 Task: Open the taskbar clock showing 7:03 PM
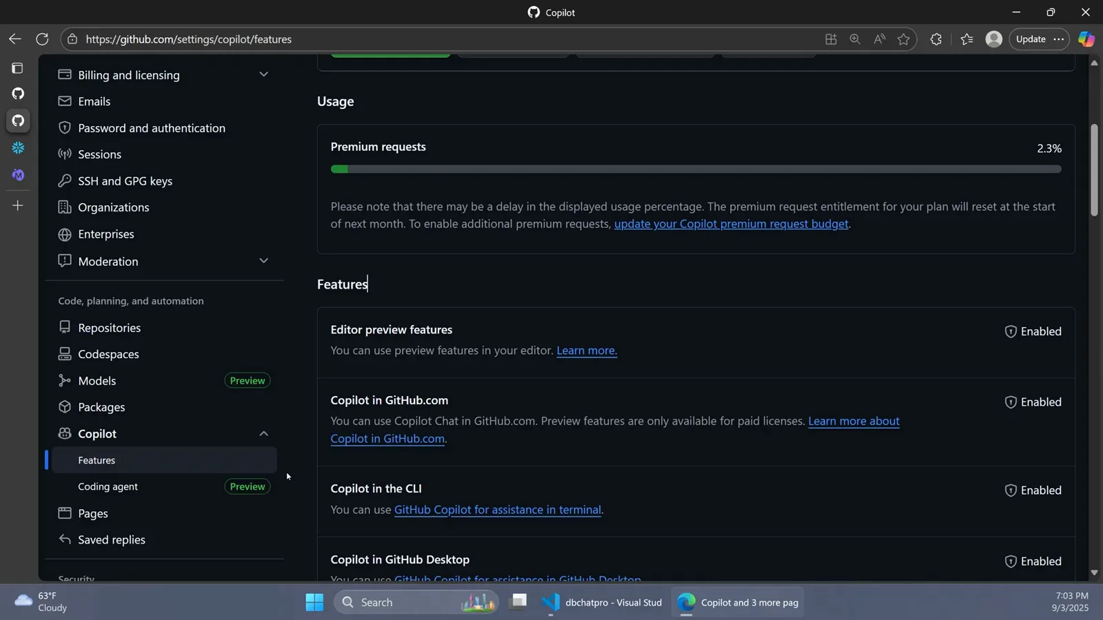1071,602
